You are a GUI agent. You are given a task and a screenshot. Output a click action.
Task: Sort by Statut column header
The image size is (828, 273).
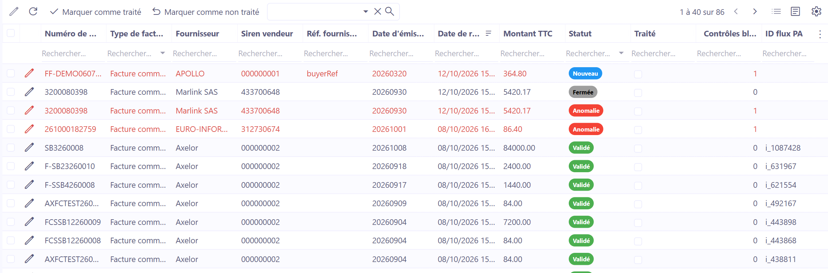pos(580,34)
